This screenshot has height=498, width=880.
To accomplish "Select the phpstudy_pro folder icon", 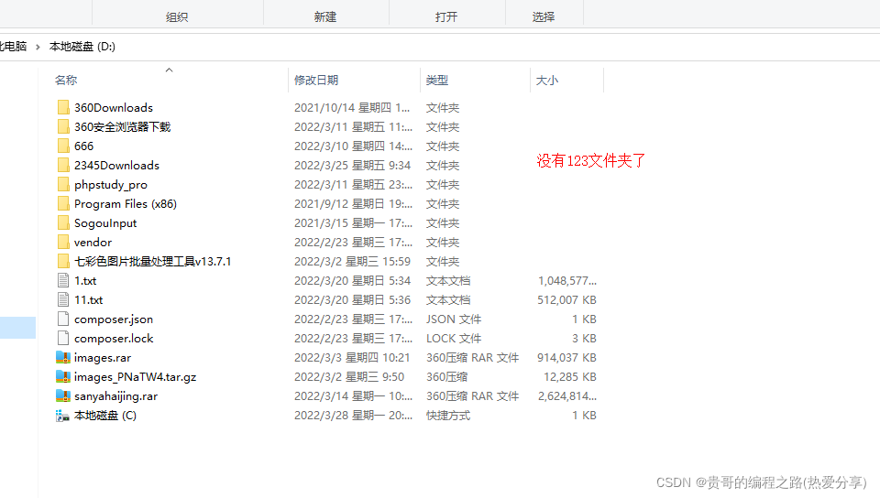I will click(63, 184).
